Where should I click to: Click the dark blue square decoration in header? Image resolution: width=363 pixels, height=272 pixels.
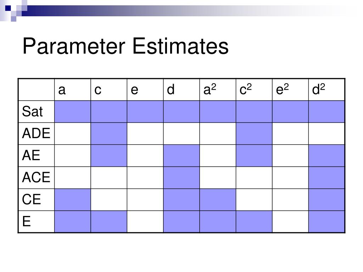[8, 8]
